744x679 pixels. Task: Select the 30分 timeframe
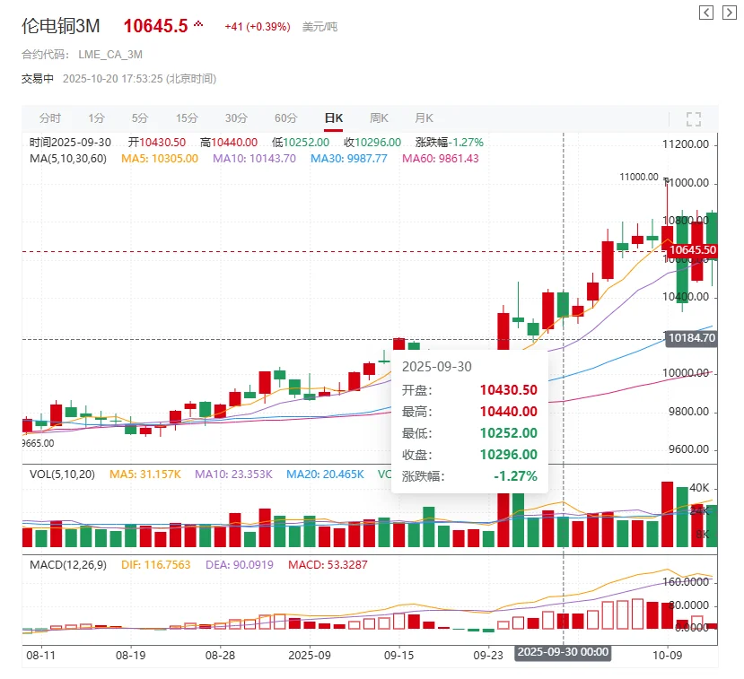236,118
